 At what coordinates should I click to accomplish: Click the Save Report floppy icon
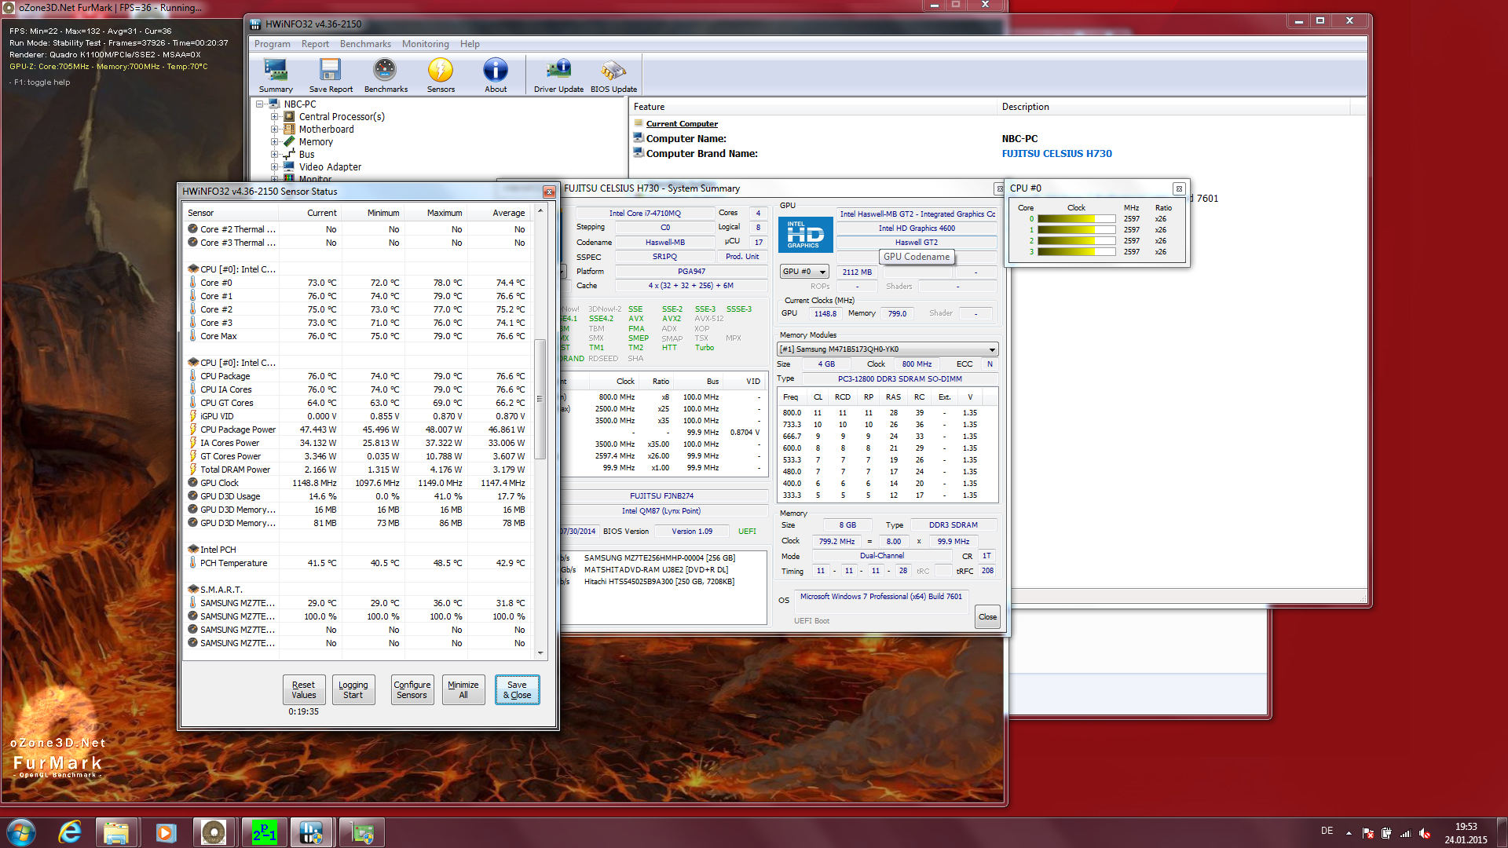pyautogui.click(x=331, y=75)
